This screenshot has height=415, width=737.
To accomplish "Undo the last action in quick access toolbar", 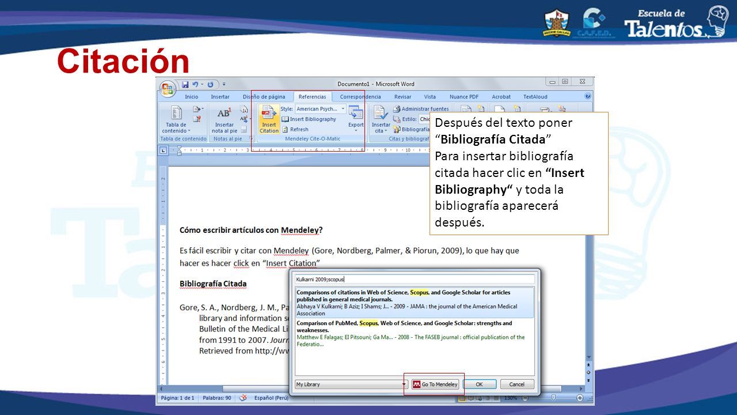I will point(196,84).
